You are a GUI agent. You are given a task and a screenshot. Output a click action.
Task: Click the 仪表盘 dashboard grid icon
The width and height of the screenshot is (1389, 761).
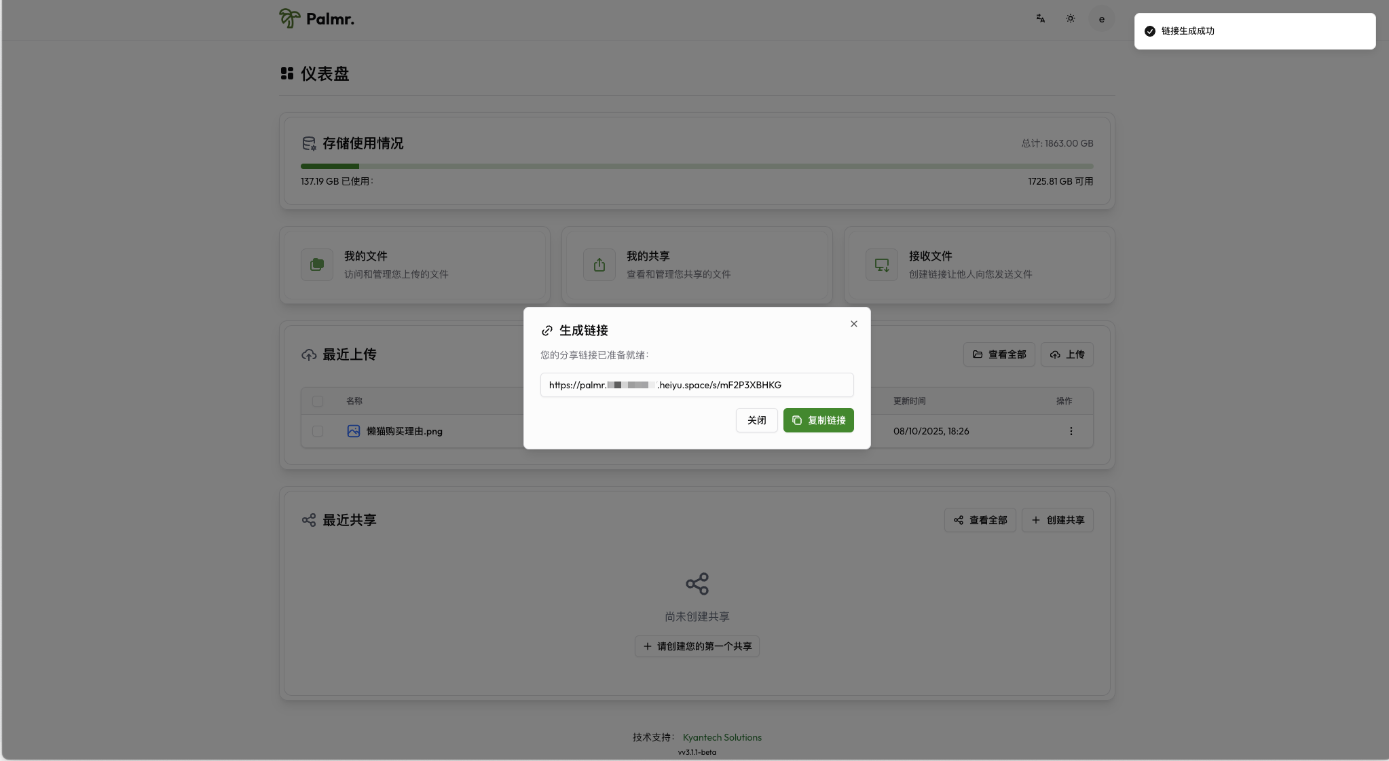click(287, 73)
